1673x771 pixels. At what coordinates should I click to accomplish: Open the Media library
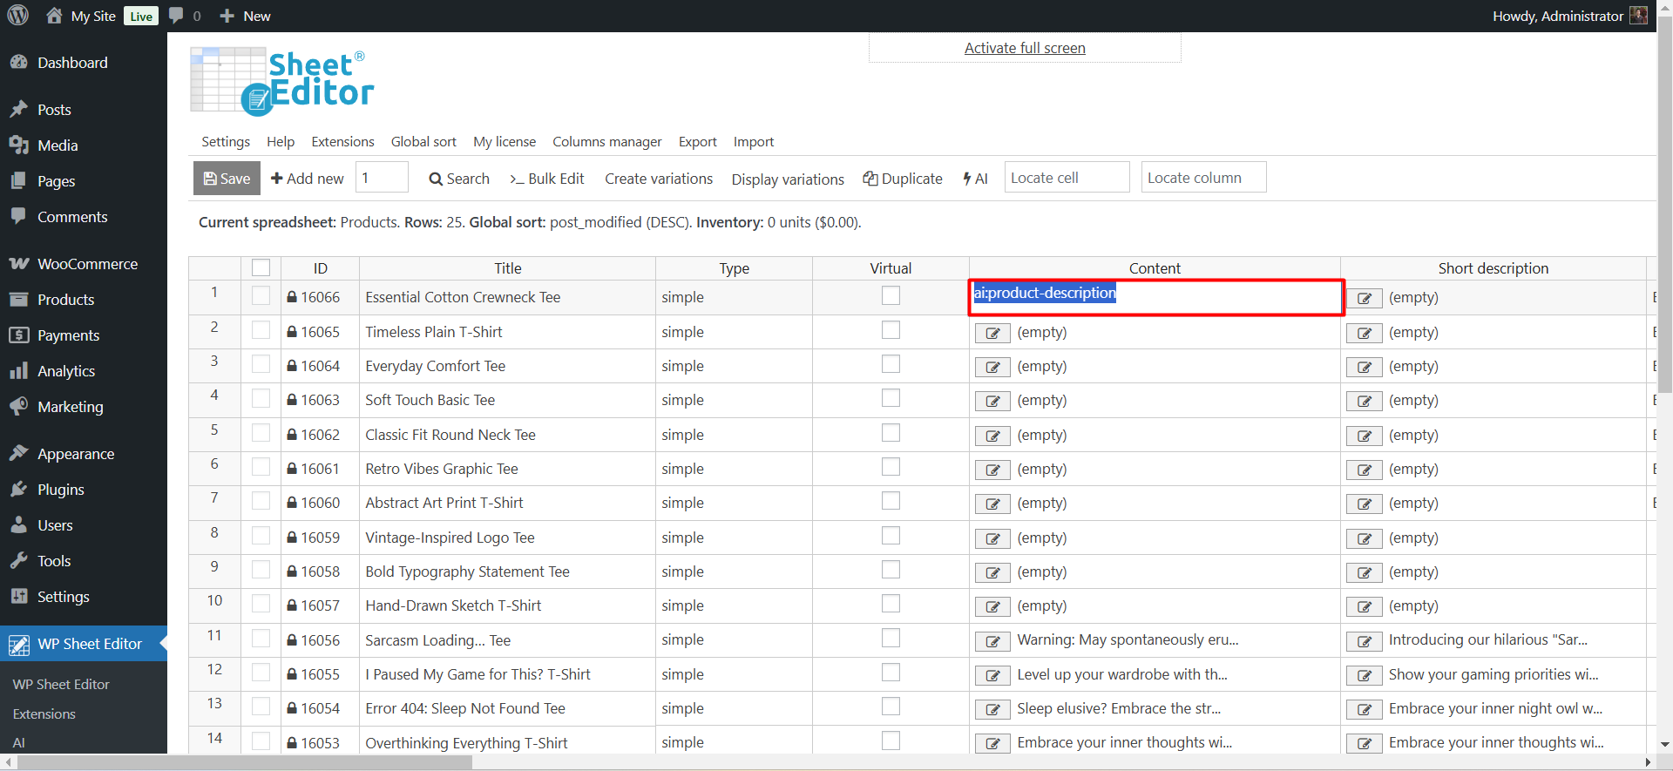click(x=58, y=145)
